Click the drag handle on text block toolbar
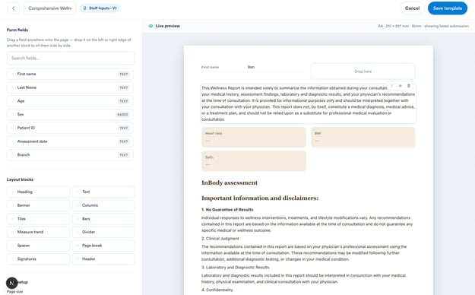The image size is (475, 295). point(391,86)
